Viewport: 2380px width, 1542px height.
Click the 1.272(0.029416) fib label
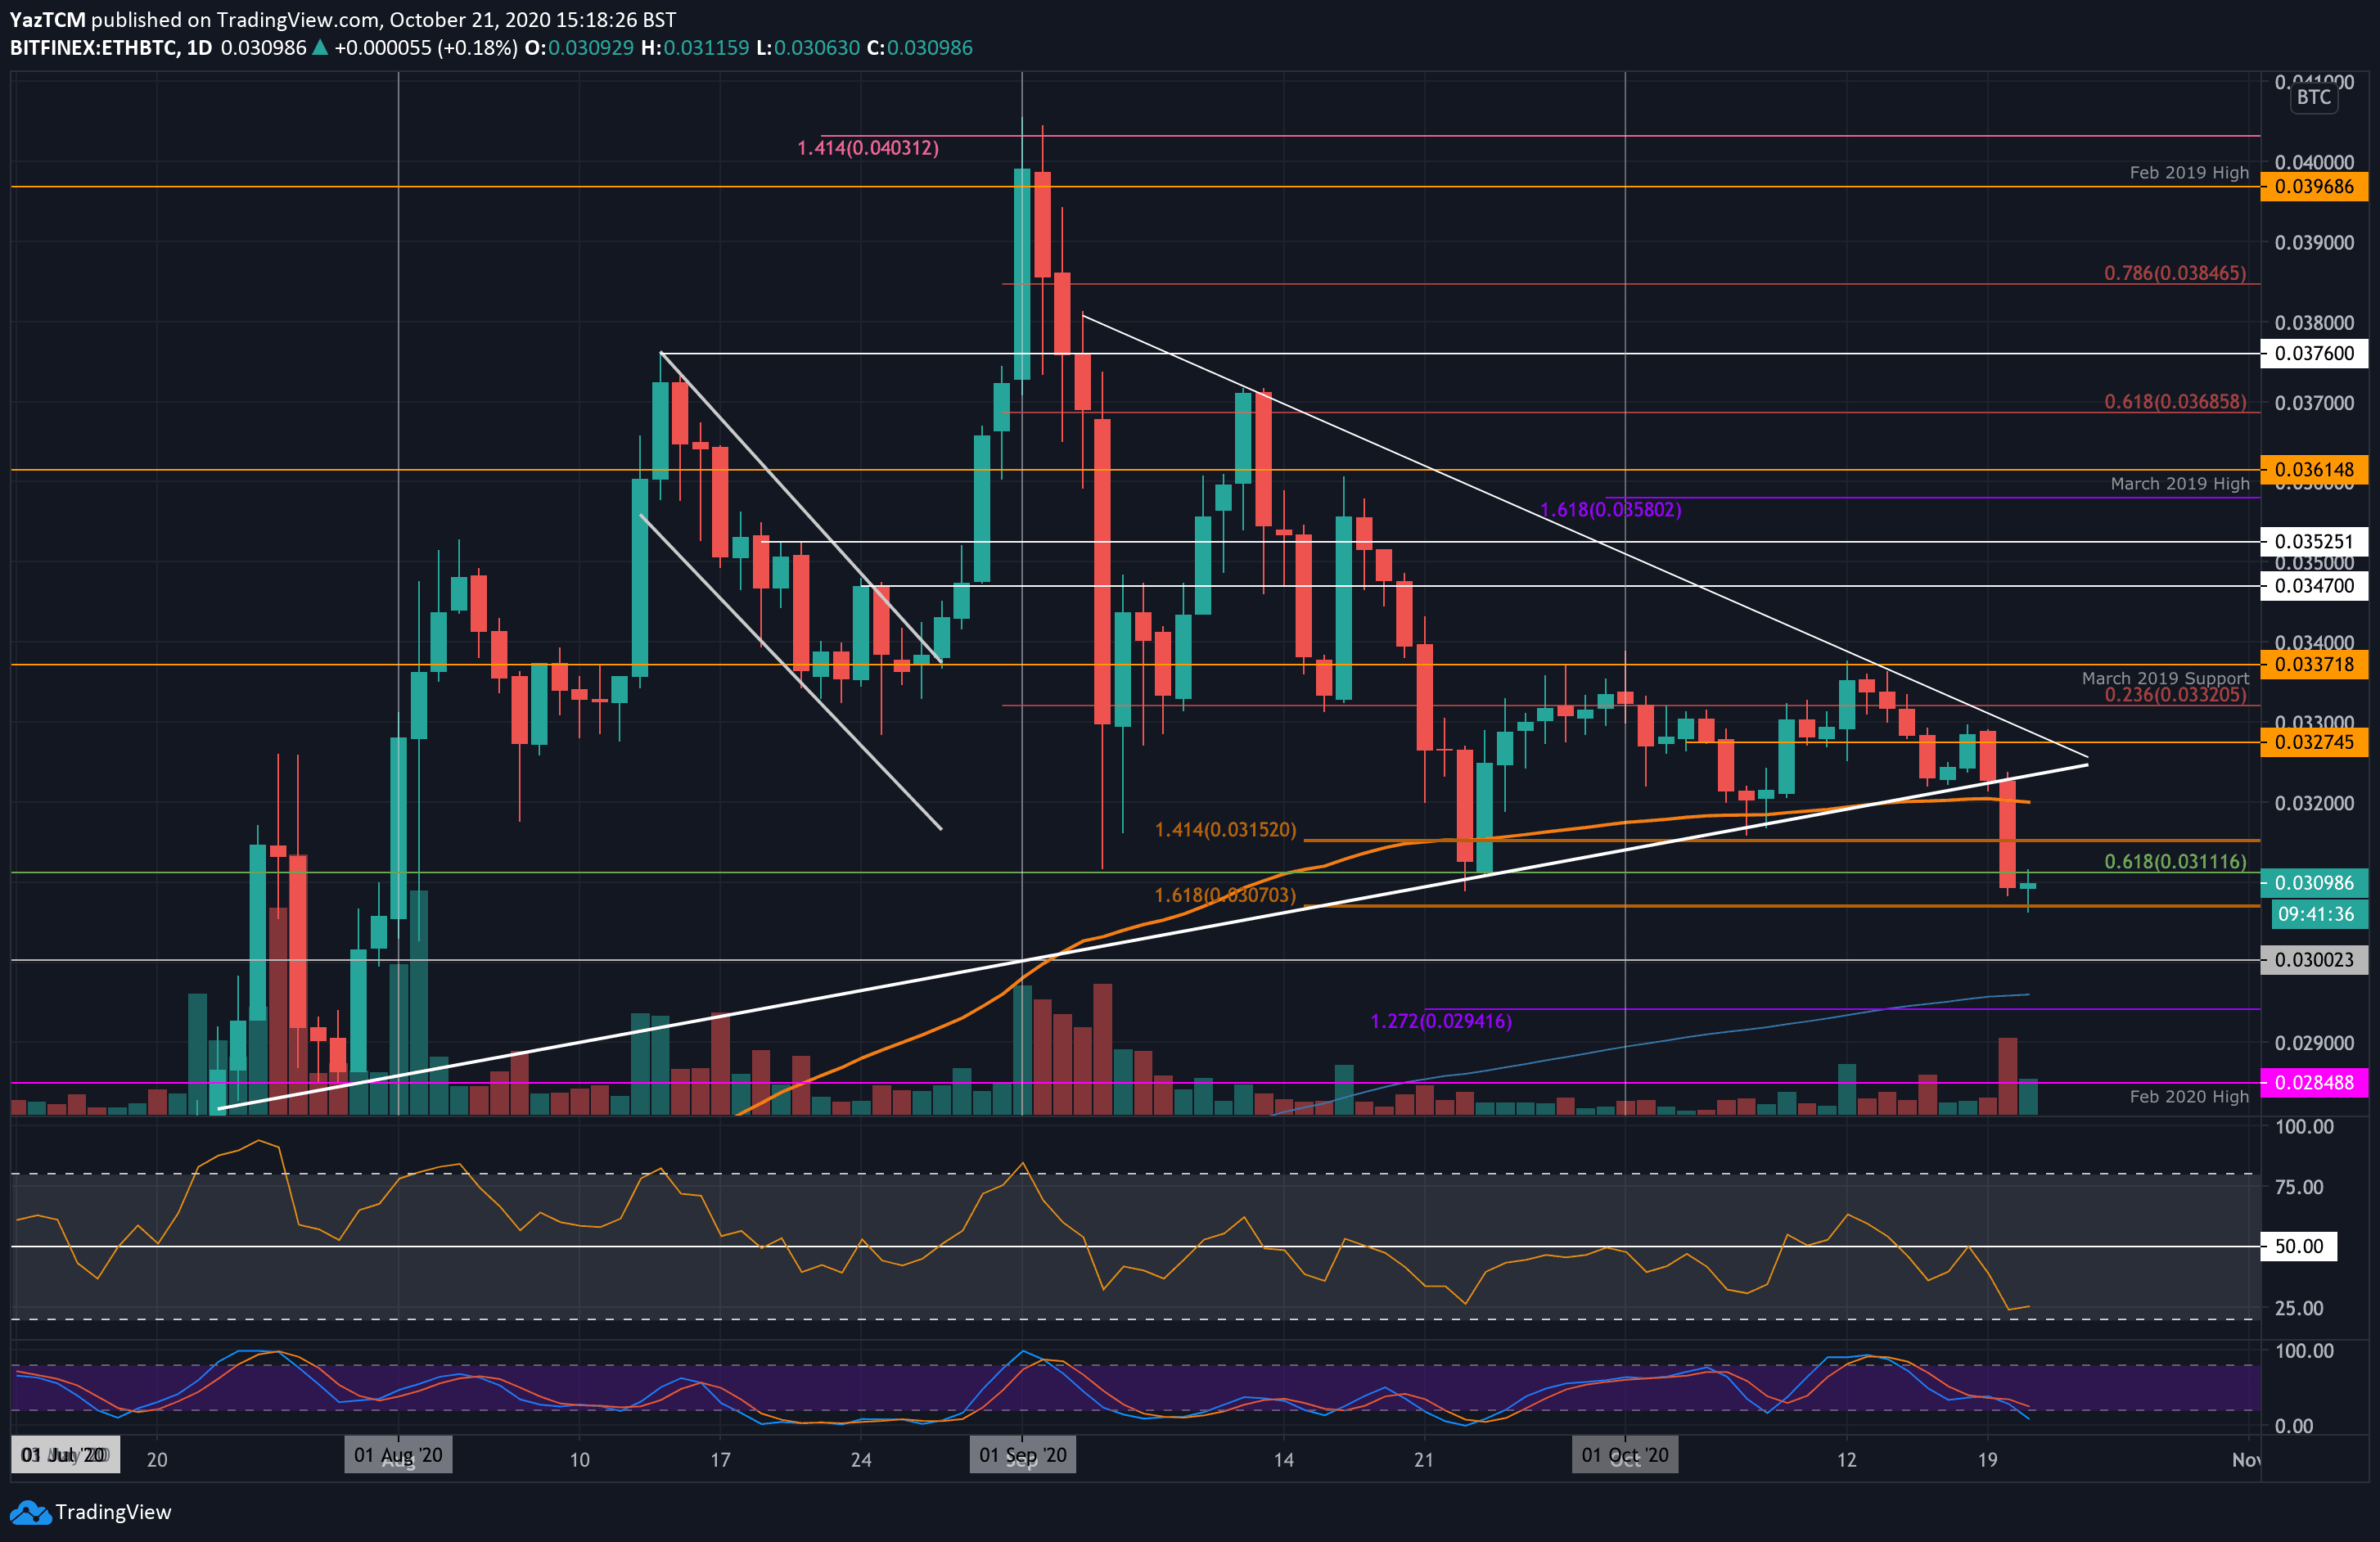click(x=1440, y=1021)
